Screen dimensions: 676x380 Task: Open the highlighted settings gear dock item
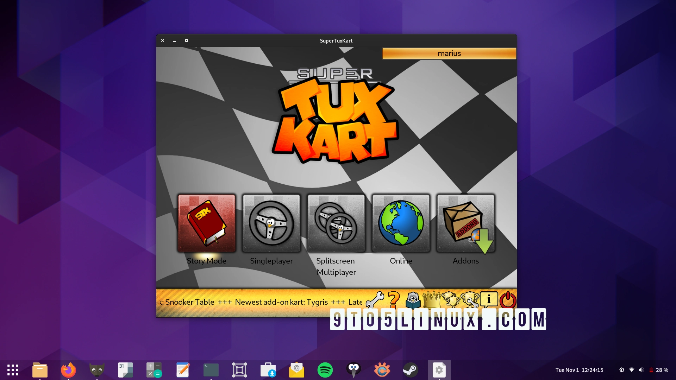pyautogui.click(x=439, y=370)
